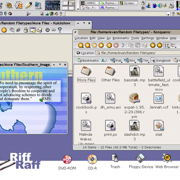This screenshot has height=180, width=180.
Task: Paste clipboard via Konqueror toolbar
Action: [138, 45]
